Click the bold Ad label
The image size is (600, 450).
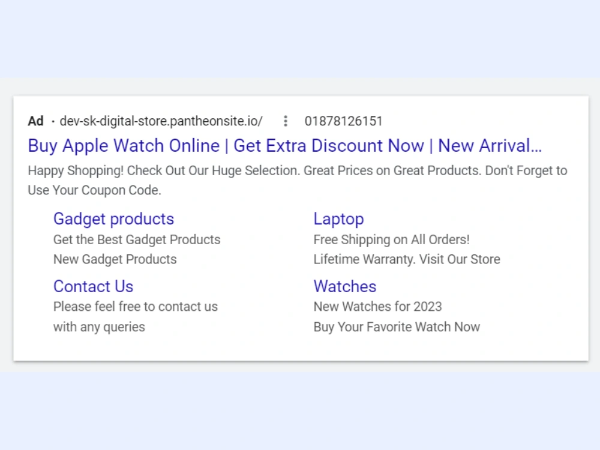click(35, 121)
